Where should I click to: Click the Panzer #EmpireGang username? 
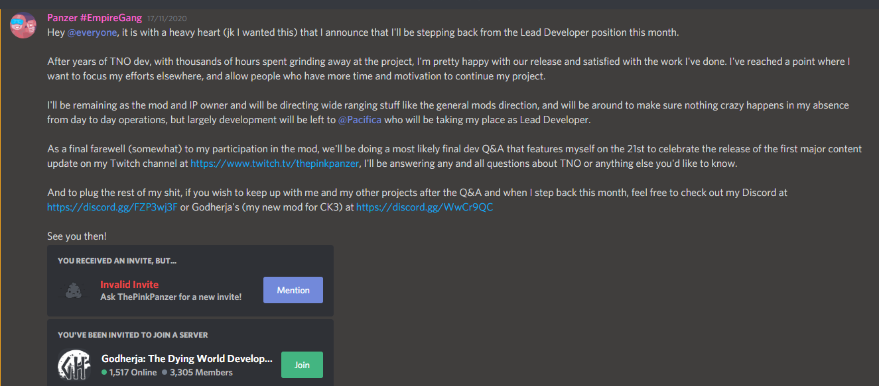(95, 18)
